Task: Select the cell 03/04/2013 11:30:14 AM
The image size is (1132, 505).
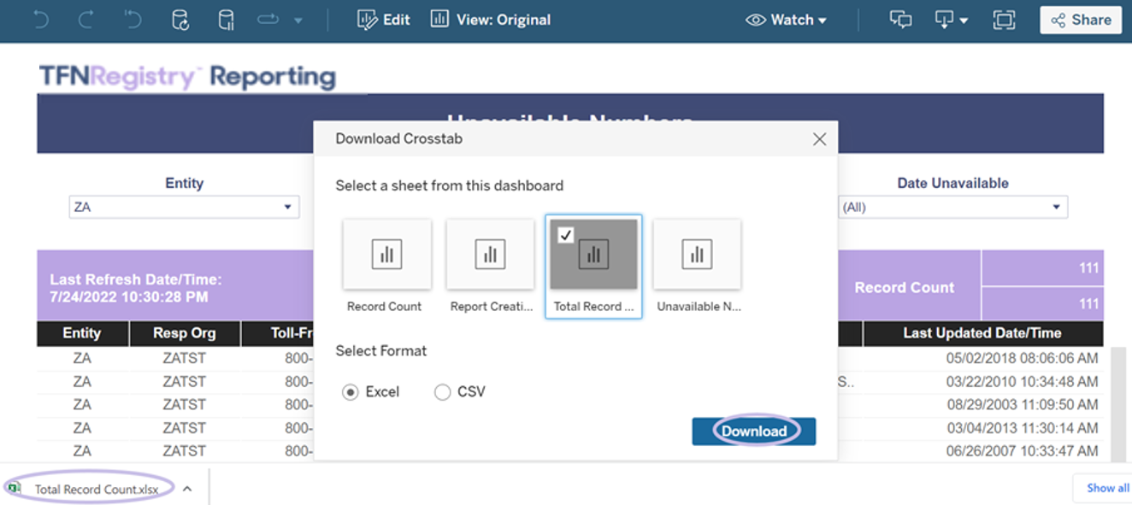Action: (x=1023, y=428)
